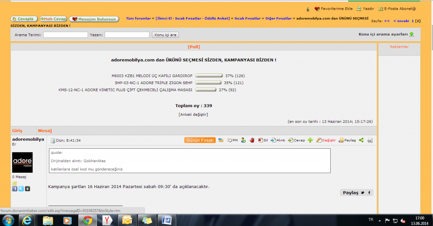This screenshot has height=226, width=433.
Task: Go to Diğer Fırsatlar breadcrumb link
Action: 278,19
